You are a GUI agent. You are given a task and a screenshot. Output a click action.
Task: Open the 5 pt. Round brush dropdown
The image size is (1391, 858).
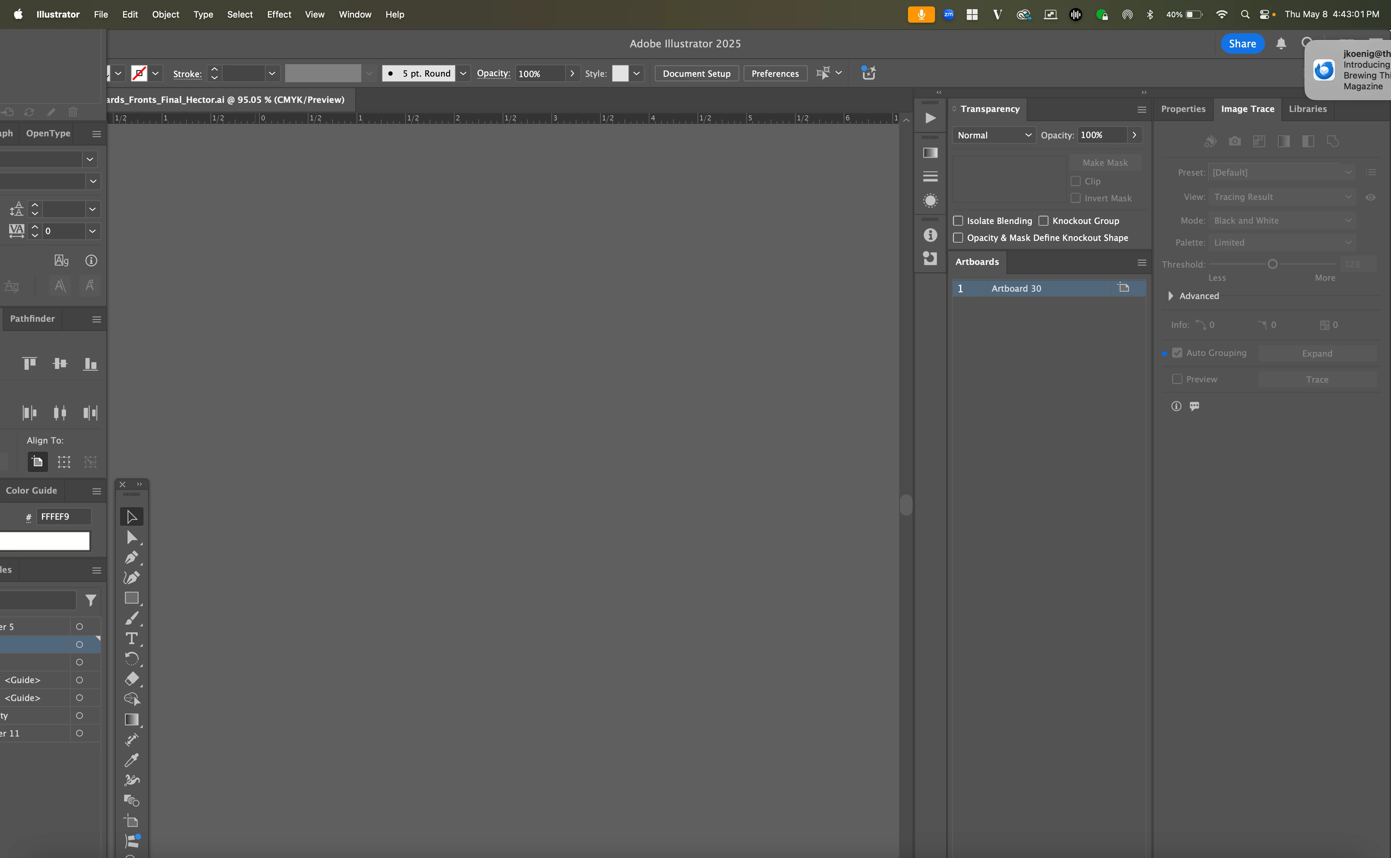[x=463, y=73]
